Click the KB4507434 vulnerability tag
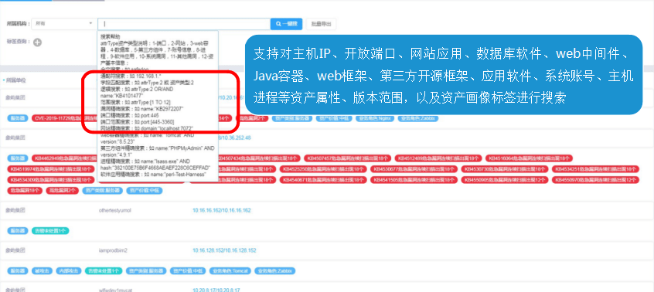 coord(259,158)
